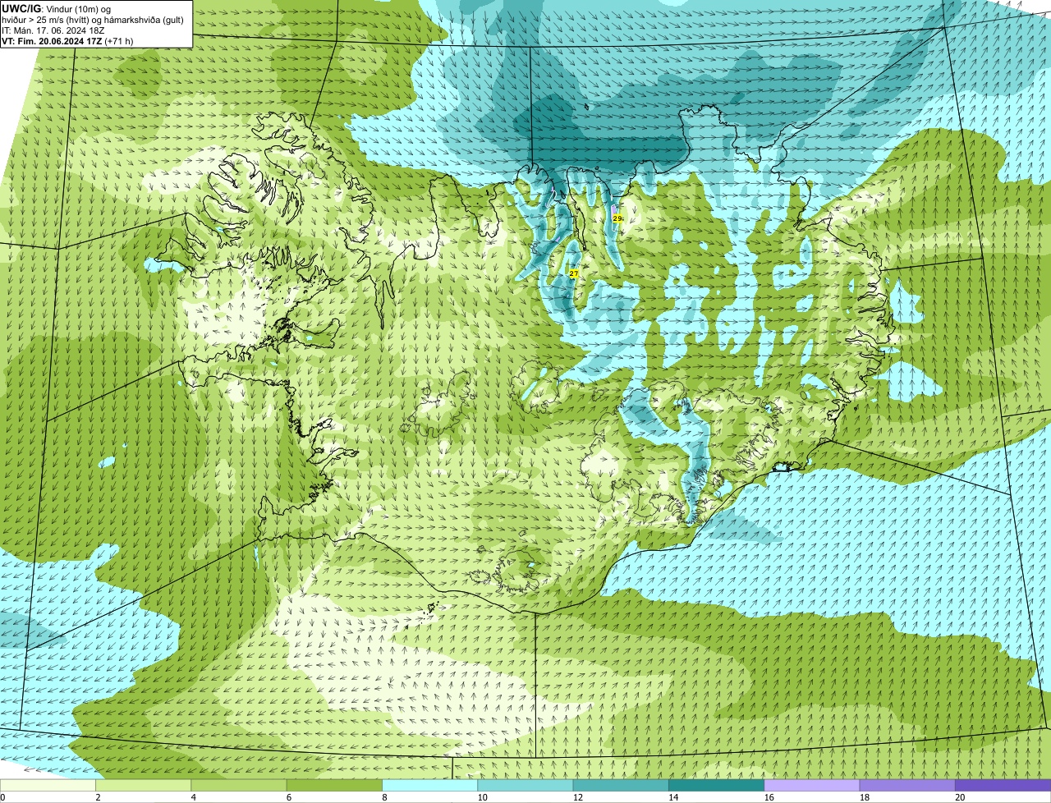Click the legend line starting 'hviður > 25 m/s'
This screenshot has height=803, width=1051.
point(93,20)
